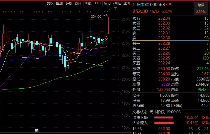The width and height of the screenshot is (210, 134).
Task: Click the R margin-trading badge beside 000568
Action: [167, 4]
